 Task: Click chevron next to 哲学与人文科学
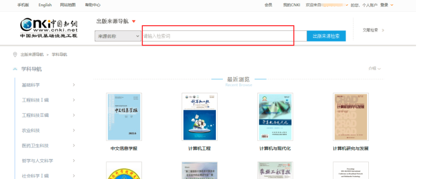click(74, 161)
